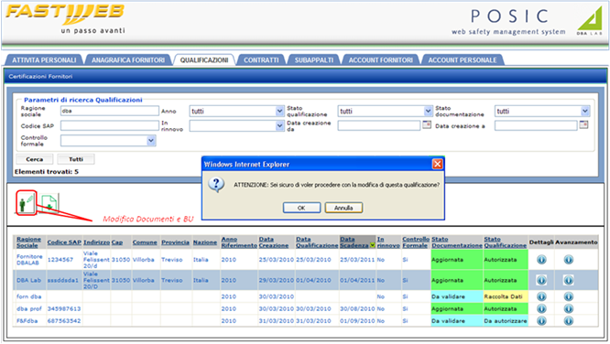
Task: Switch to ANAGRAFICA FORNITORI tab
Action: (128, 59)
